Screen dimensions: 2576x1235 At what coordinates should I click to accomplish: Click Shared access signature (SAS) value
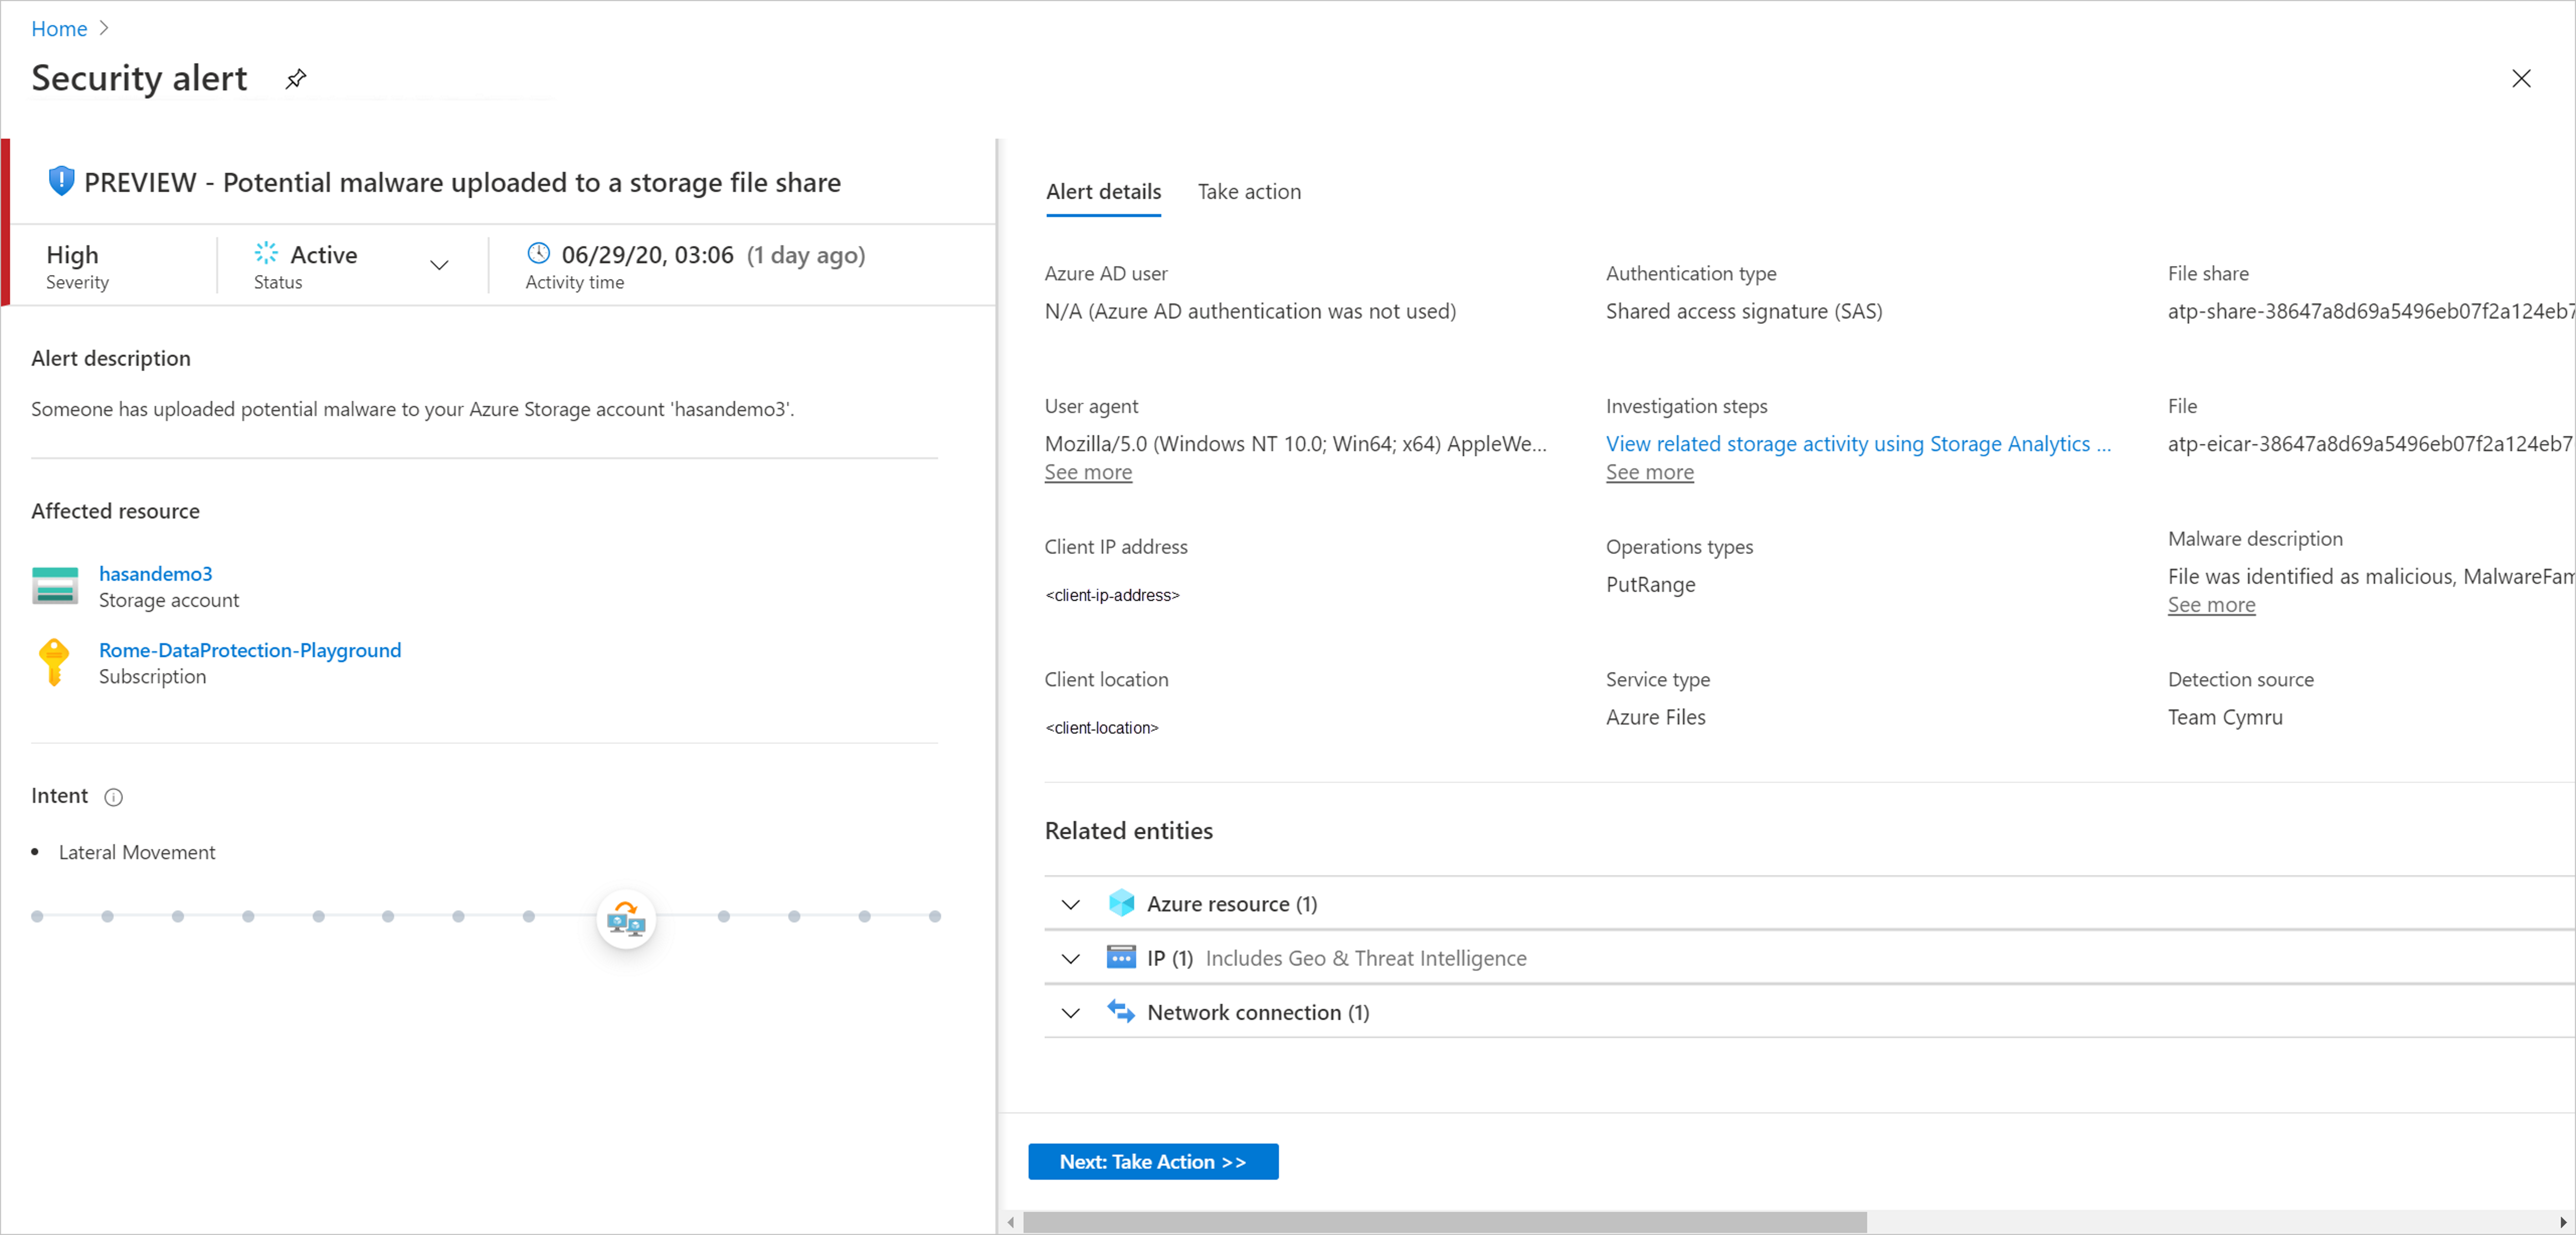pos(1743,311)
